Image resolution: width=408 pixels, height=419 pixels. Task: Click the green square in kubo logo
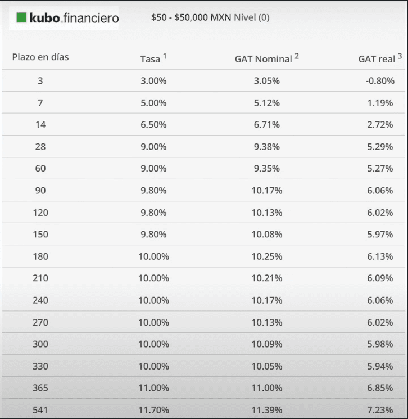(x=21, y=18)
